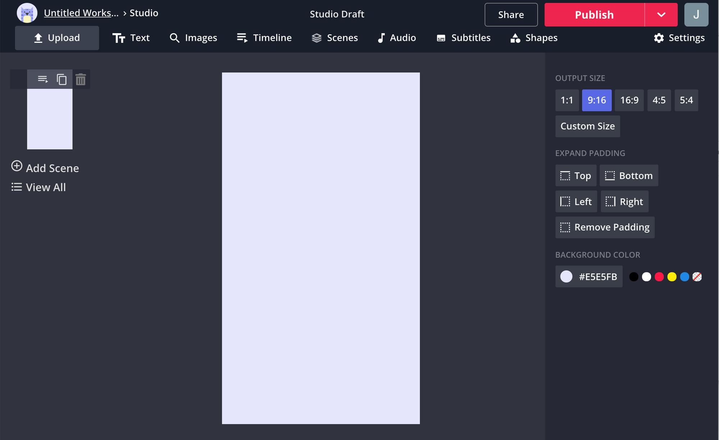Screen dimensions: 719x440
Task: Open the Timeline menu item
Action: pyautogui.click(x=264, y=38)
